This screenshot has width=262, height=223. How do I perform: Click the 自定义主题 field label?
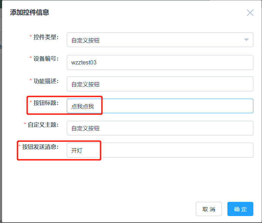click(x=43, y=125)
